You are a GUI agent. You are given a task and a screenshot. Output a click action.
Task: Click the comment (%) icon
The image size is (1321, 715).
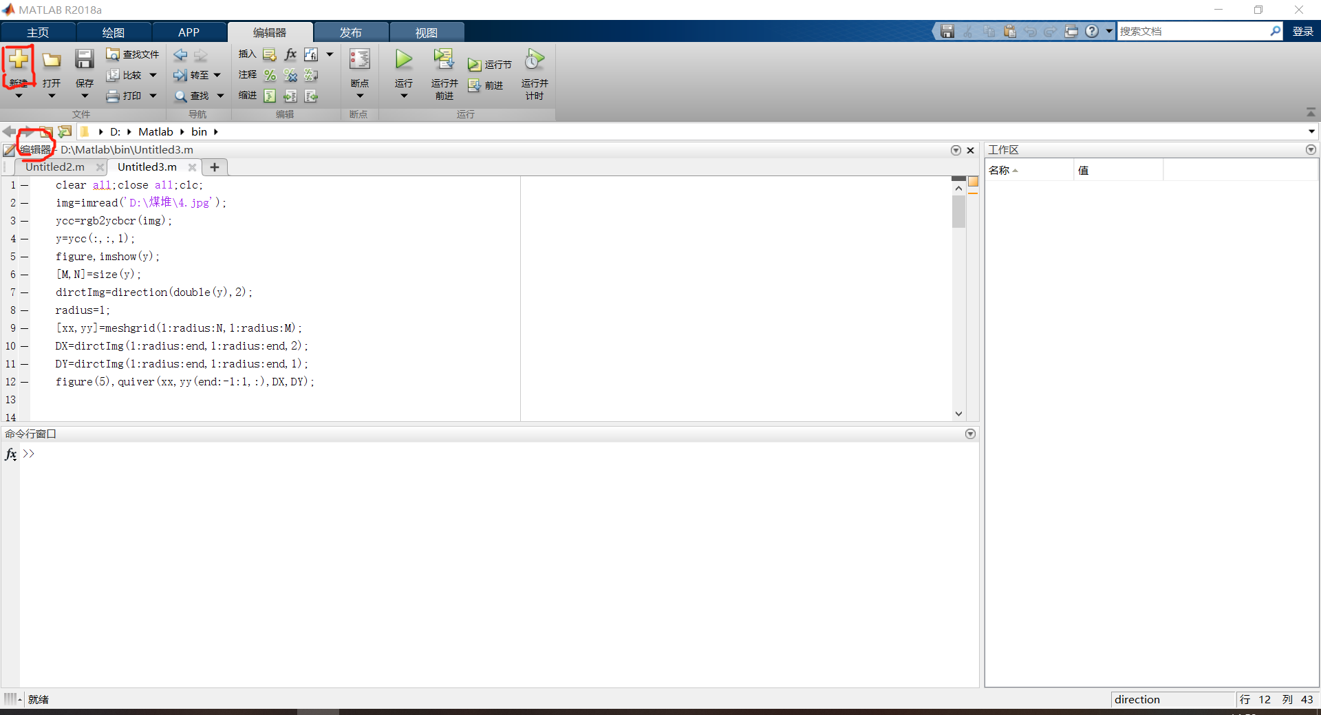tap(269, 75)
